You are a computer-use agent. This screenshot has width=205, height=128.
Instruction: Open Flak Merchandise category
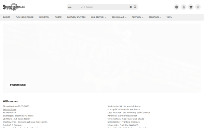[x=25, y=17]
